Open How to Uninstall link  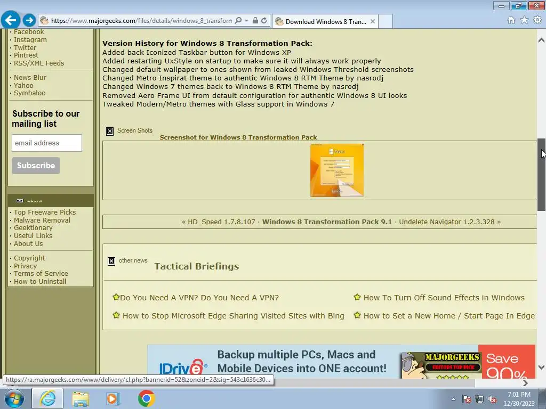pos(40,282)
